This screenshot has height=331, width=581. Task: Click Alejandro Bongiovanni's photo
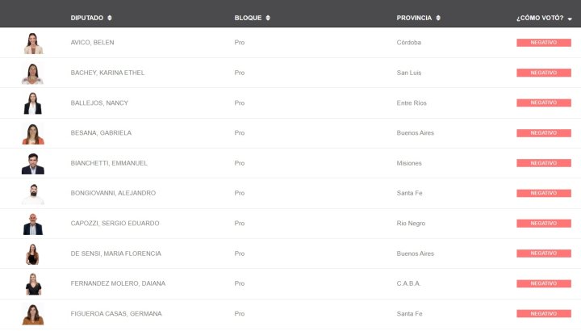(33, 194)
